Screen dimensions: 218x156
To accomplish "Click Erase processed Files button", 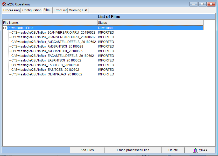I will pyautogui.click(x=133, y=150).
